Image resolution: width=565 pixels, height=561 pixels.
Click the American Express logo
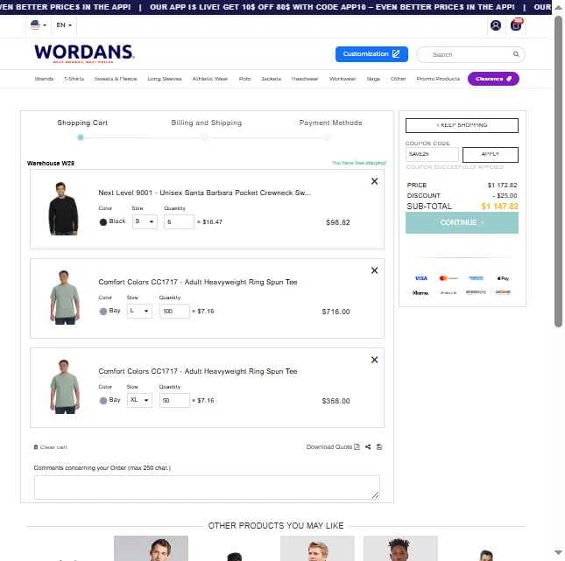click(x=476, y=278)
